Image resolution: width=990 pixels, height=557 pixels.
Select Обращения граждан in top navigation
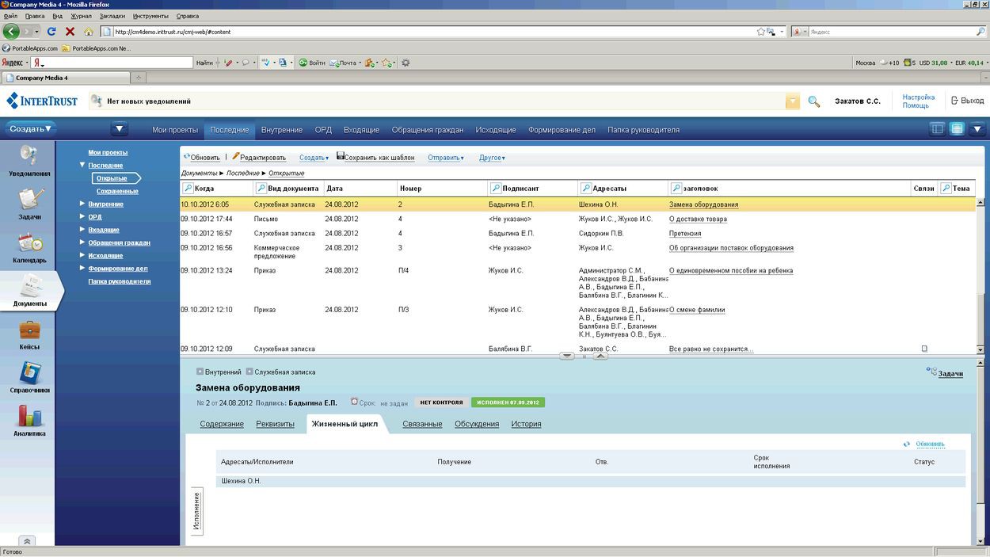tap(428, 130)
